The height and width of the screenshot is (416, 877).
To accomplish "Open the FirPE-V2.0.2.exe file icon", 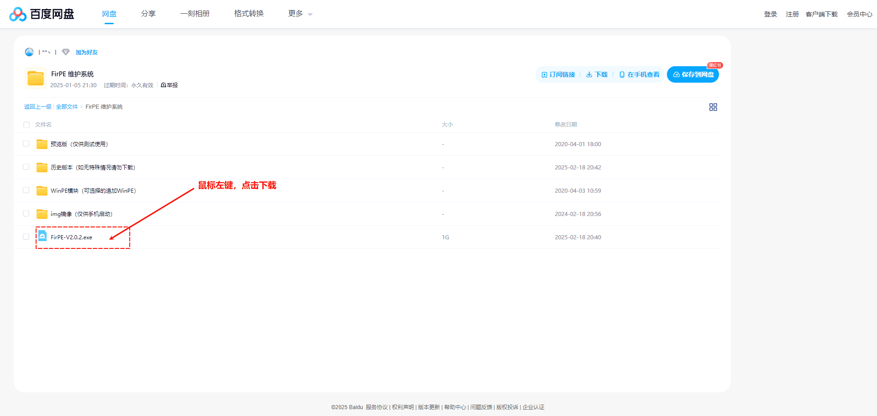I will (x=42, y=237).
